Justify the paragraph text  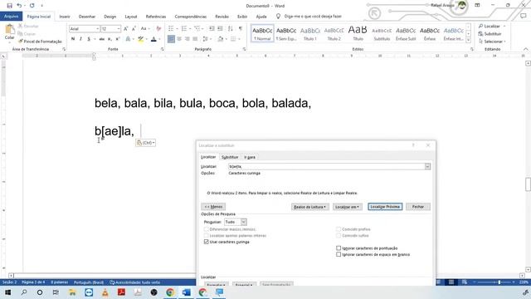pos(195,39)
